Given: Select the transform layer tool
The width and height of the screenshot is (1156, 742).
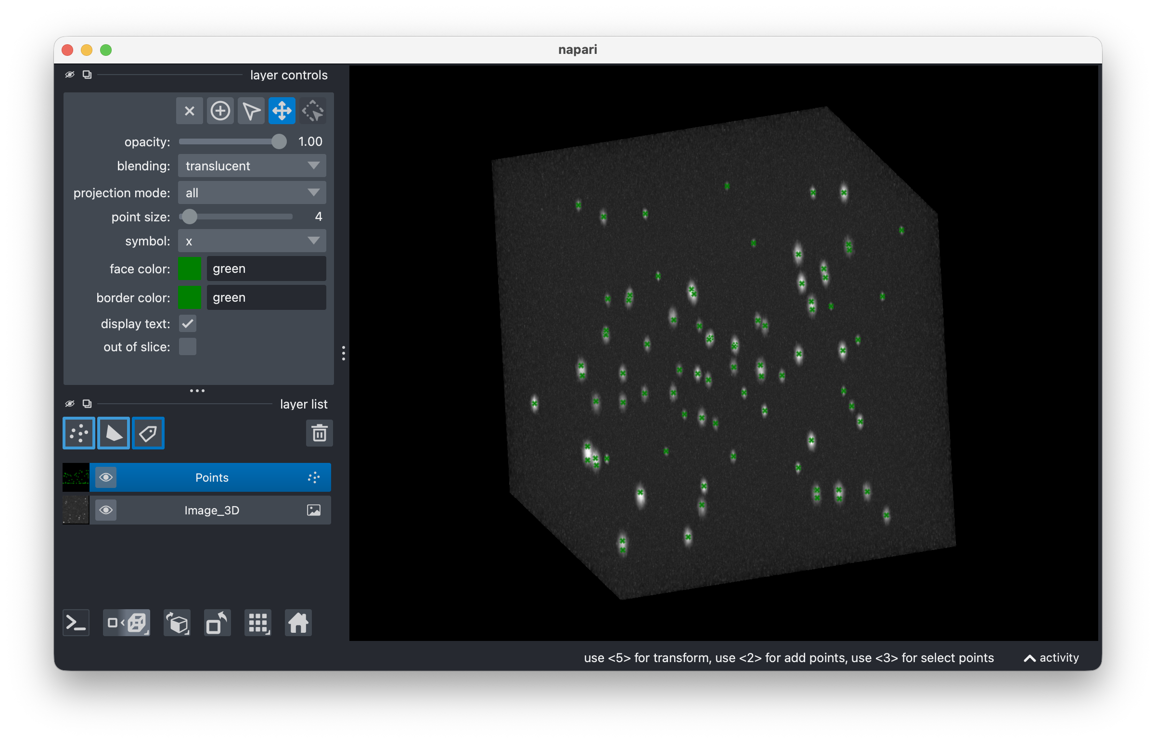Looking at the screenshot, I should tap(313, 111).
